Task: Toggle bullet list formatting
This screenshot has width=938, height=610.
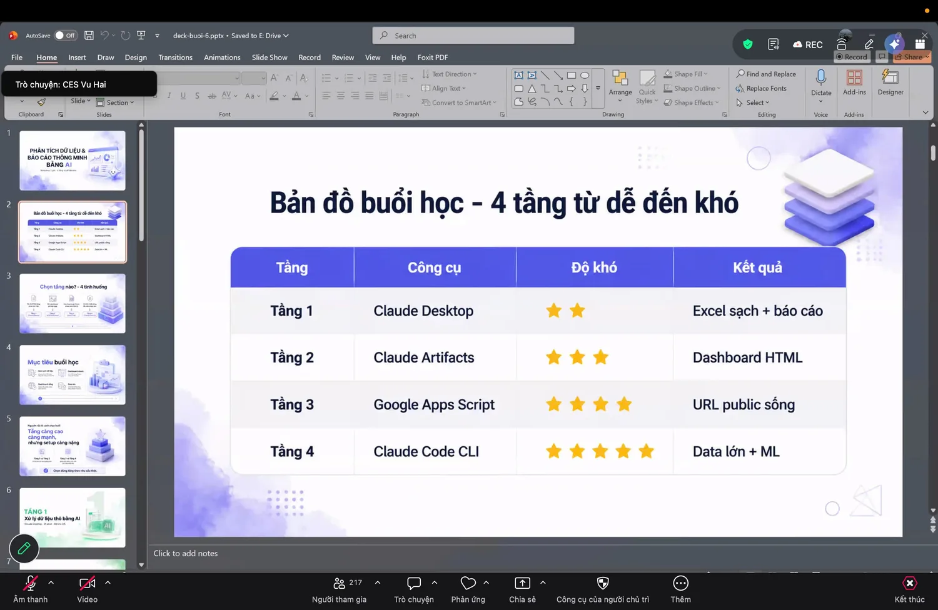Action: pos(326,78)
